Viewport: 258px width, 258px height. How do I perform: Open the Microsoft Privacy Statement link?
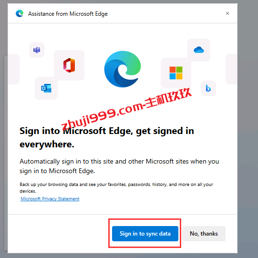pos(50,199)
